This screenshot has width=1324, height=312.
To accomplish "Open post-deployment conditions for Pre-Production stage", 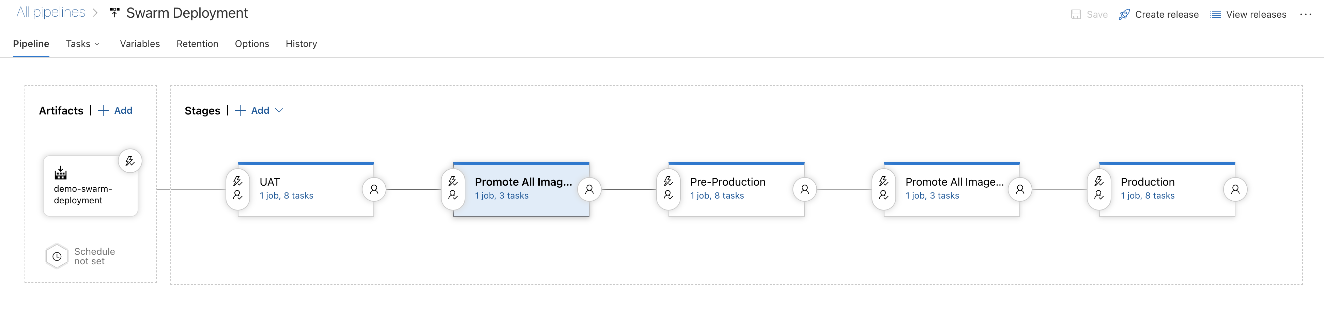I will [x=805, y=189].
